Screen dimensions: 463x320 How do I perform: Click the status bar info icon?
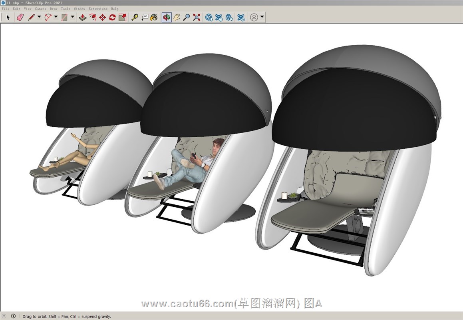point(13,316)
